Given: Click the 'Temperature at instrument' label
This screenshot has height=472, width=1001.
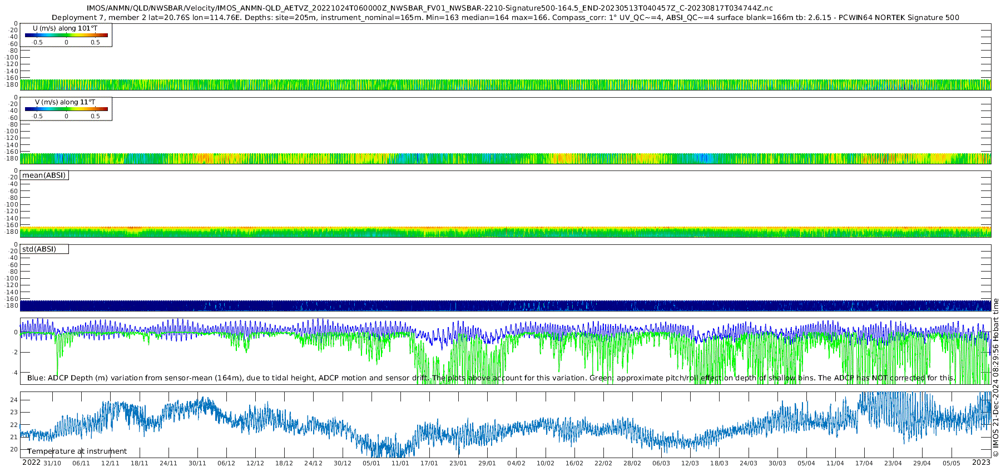Looking at the screenshot, I should click(77, 451).
